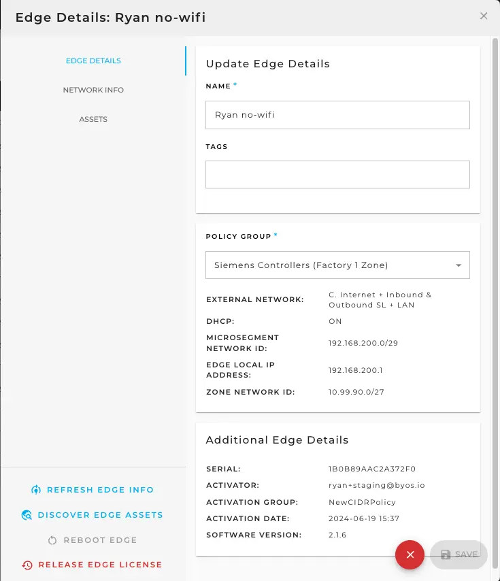The height and width of the screenshot is (581, 500).
Task: Click the Refresh Edge Info icon
Action: click(36, 490)
